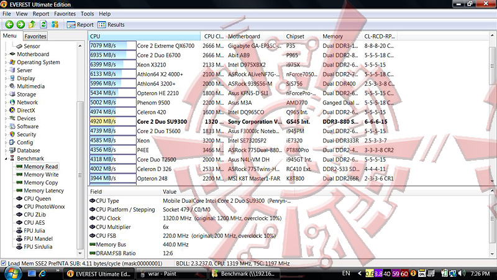
Task: Click the yellow 4920 MB/s result bar
Action: coord(113,121)
